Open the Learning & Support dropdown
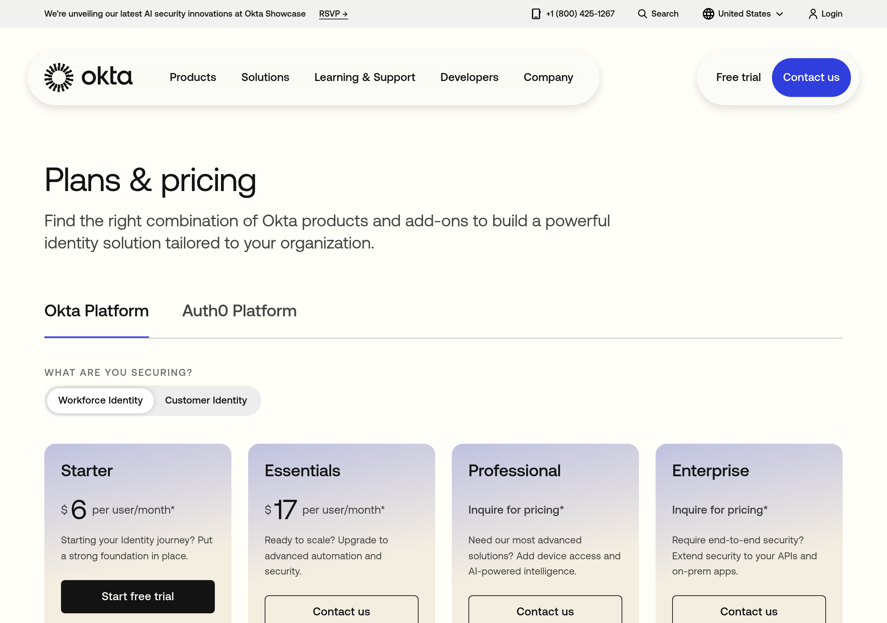The width and height of the screenshot is (887, 623). [x=365, y=77]
